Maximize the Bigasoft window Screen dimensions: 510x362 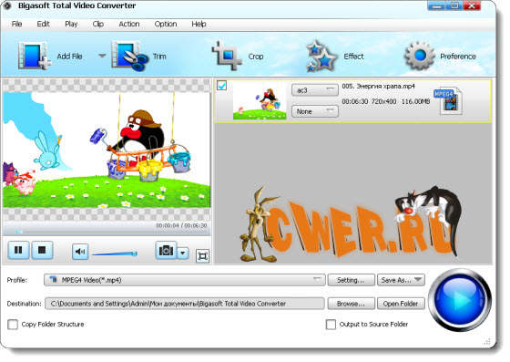tap(454, 5)
